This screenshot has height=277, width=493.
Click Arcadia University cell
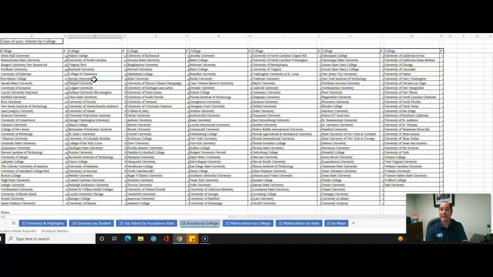(218, 56)
